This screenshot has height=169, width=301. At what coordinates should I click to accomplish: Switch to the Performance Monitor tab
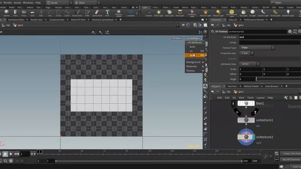coord(254,20)
